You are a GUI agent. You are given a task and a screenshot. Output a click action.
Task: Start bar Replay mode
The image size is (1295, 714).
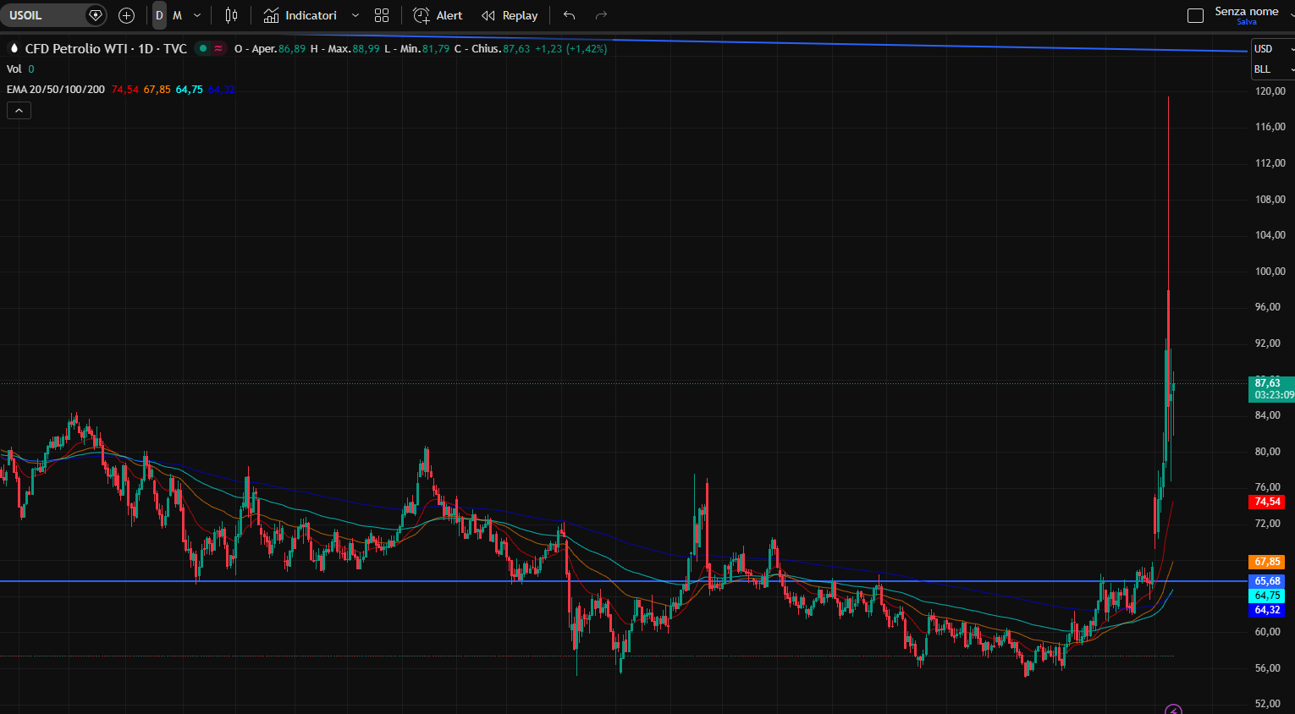click(x=510, y=15)
